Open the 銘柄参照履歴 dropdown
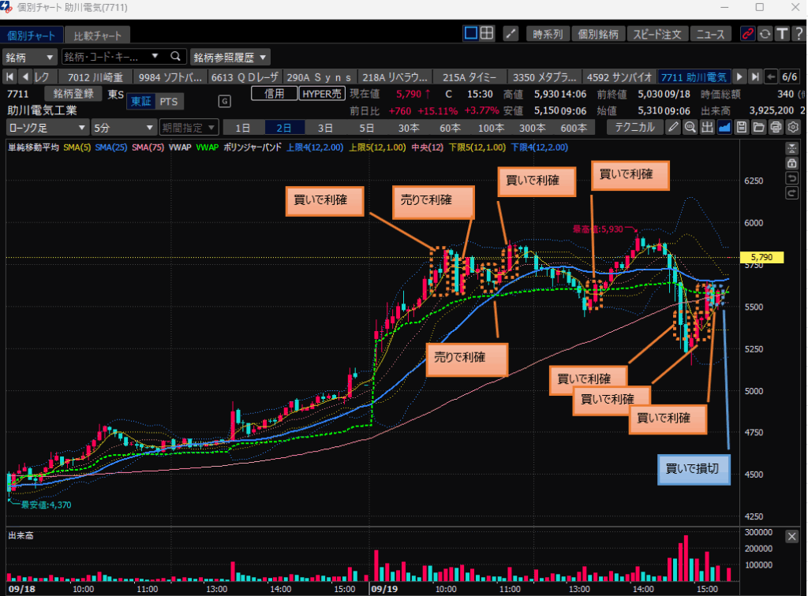This screenshot has width=808, height=596. click(230, 57)
